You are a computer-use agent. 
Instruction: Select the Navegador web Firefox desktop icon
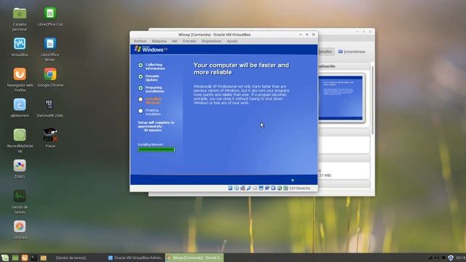pyautogui.click(x=20, y=79)
